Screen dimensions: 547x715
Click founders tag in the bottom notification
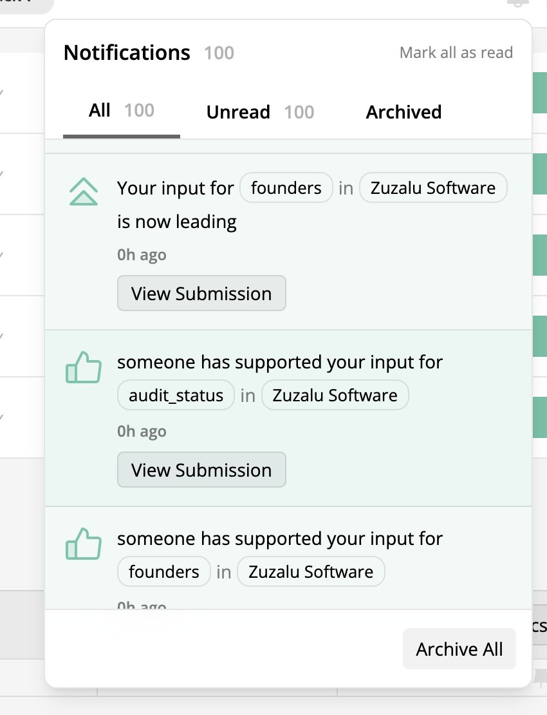(x=164, y=571)
